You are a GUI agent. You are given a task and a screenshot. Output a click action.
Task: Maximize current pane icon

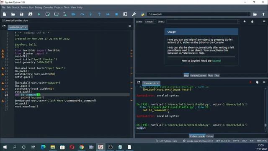click(125, 14)
